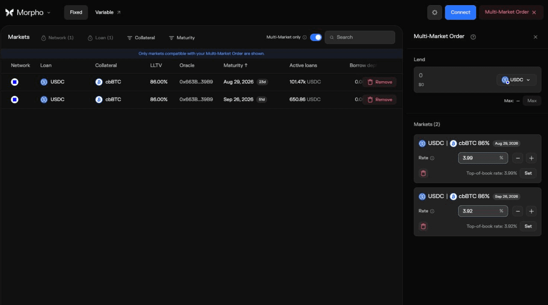Open settings gear in header
The height and width of the screenshot is (305, 548).
[x=435, y=12]
